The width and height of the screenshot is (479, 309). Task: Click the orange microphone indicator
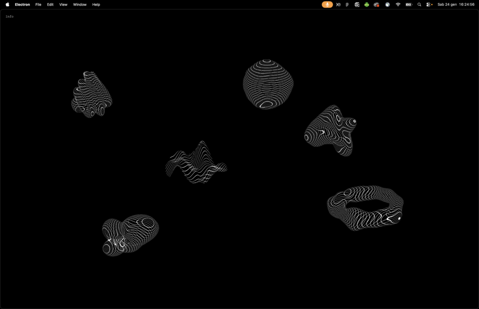327,4
